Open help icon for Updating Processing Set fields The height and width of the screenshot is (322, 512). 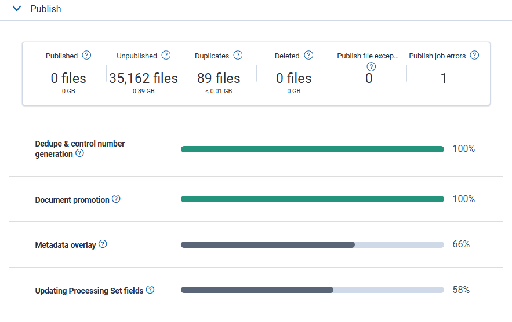[x=150, y=290]
